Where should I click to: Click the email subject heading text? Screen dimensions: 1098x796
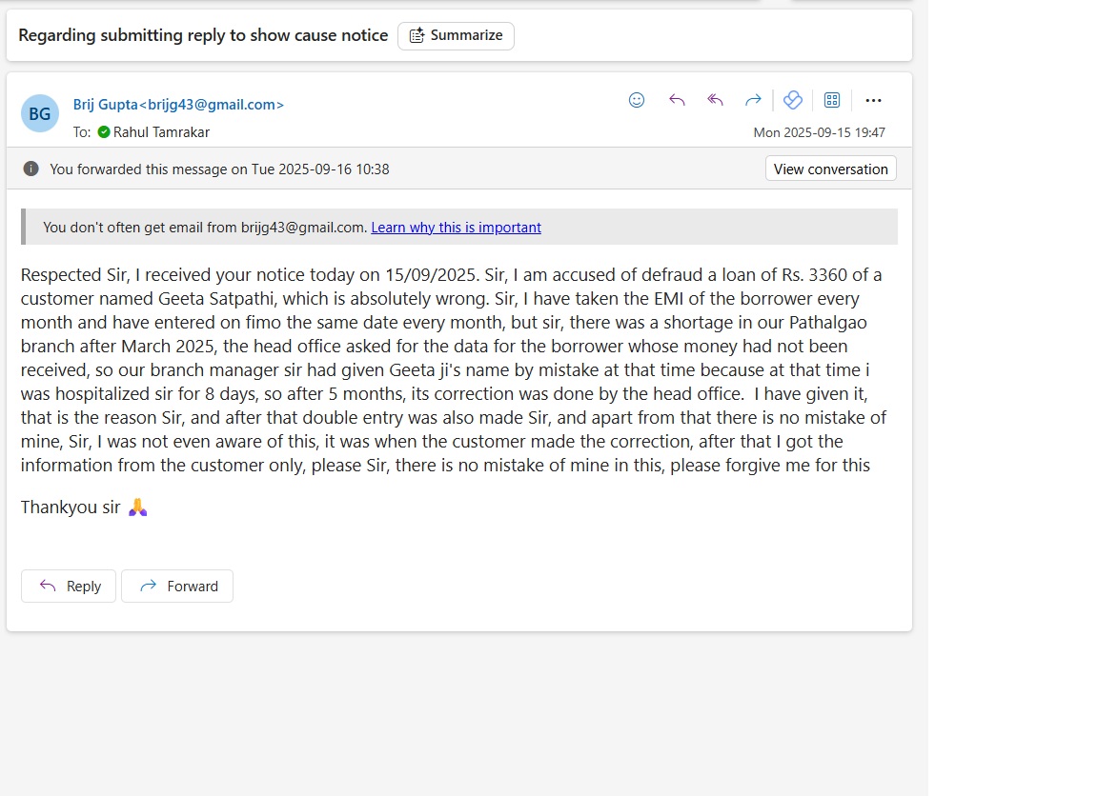click(203, 35)
